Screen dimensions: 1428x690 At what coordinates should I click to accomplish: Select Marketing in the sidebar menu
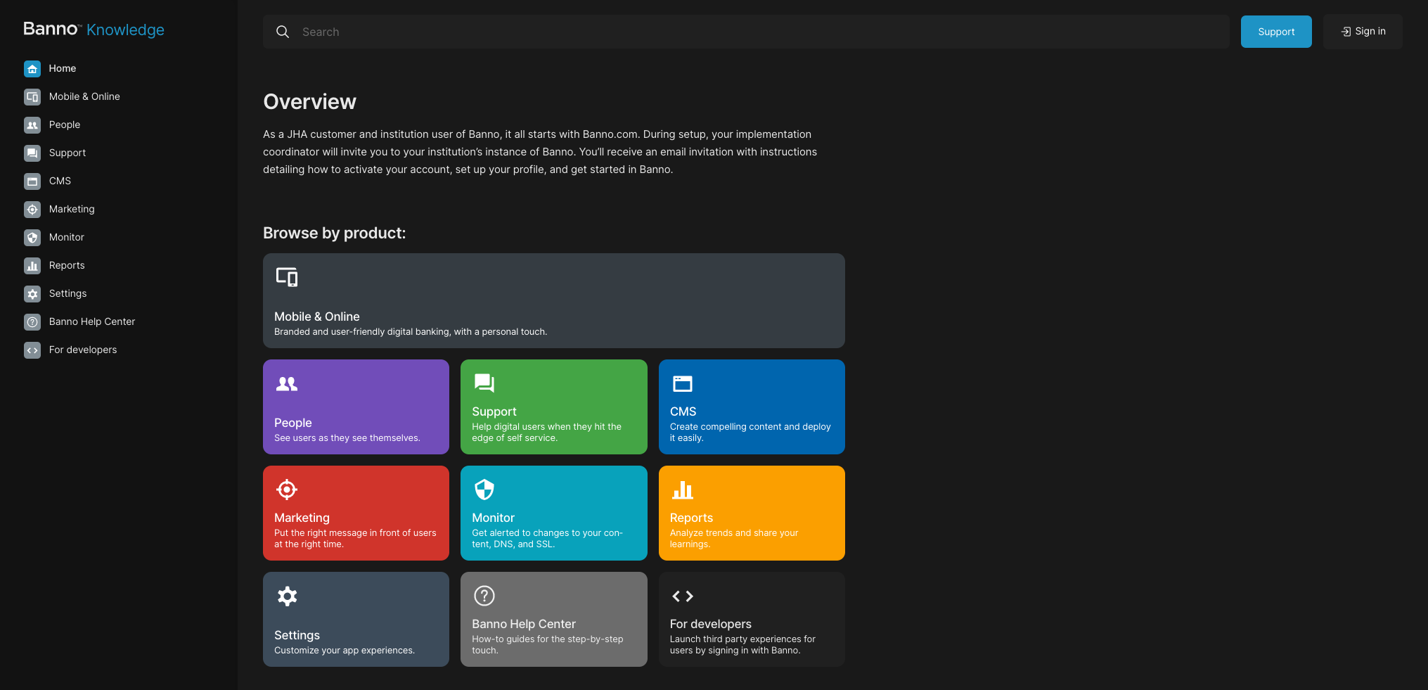tap(72, 209)
